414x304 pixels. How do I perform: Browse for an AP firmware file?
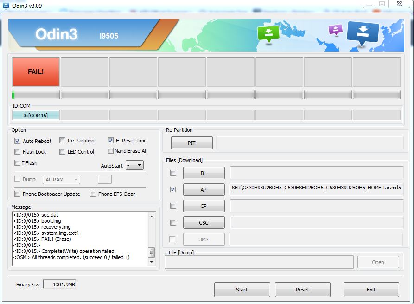tap(204, 189)
